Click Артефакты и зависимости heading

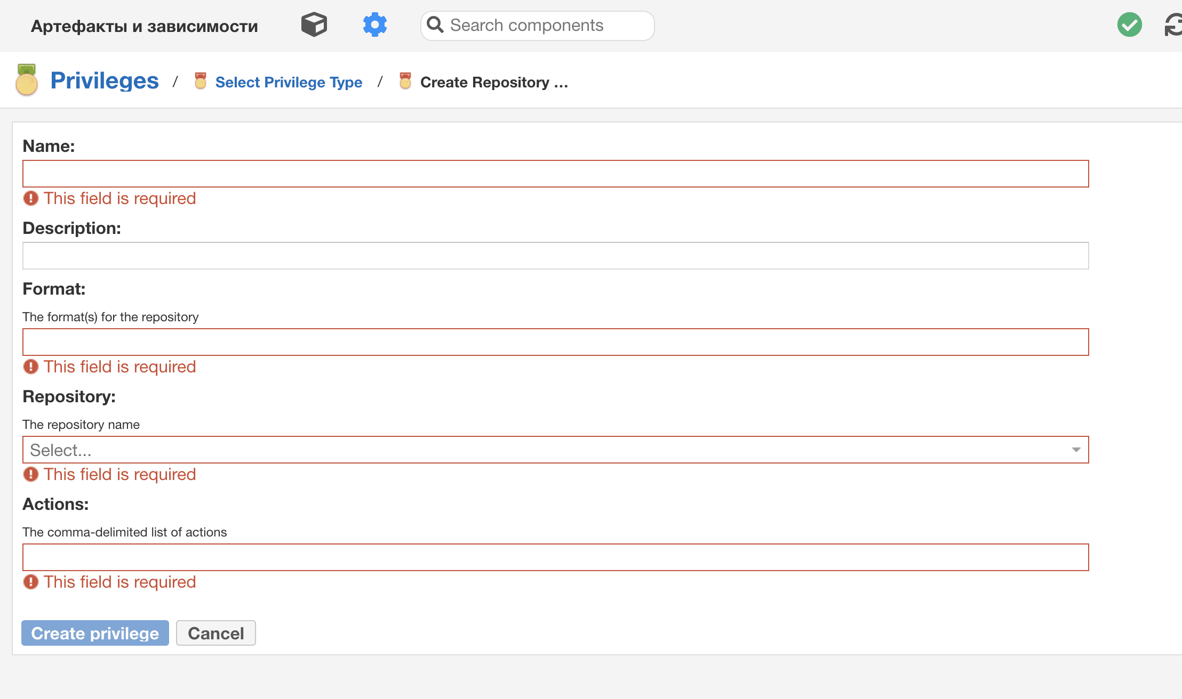click(145, 26)
